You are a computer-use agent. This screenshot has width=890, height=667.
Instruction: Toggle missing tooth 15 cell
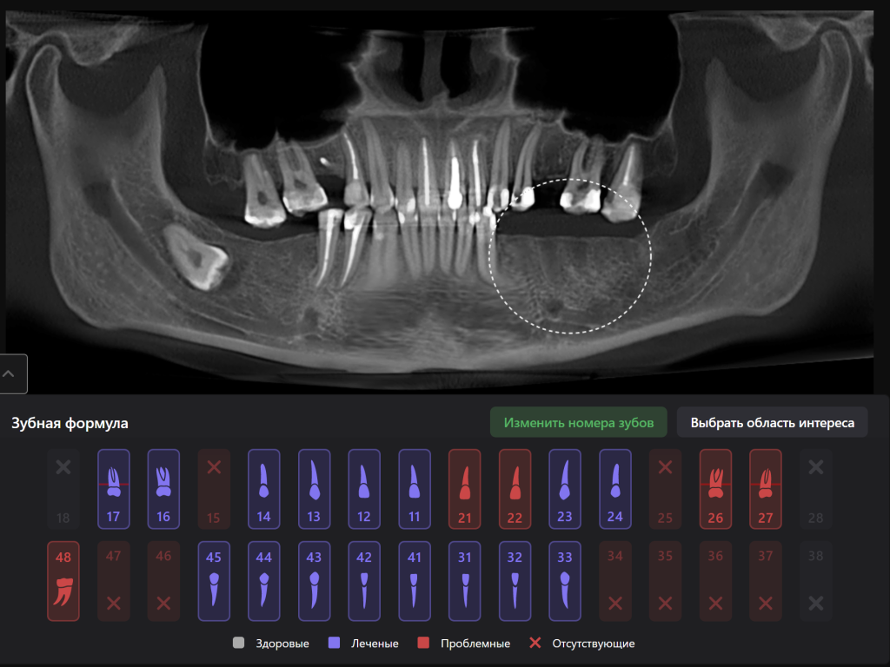[214, 489]
